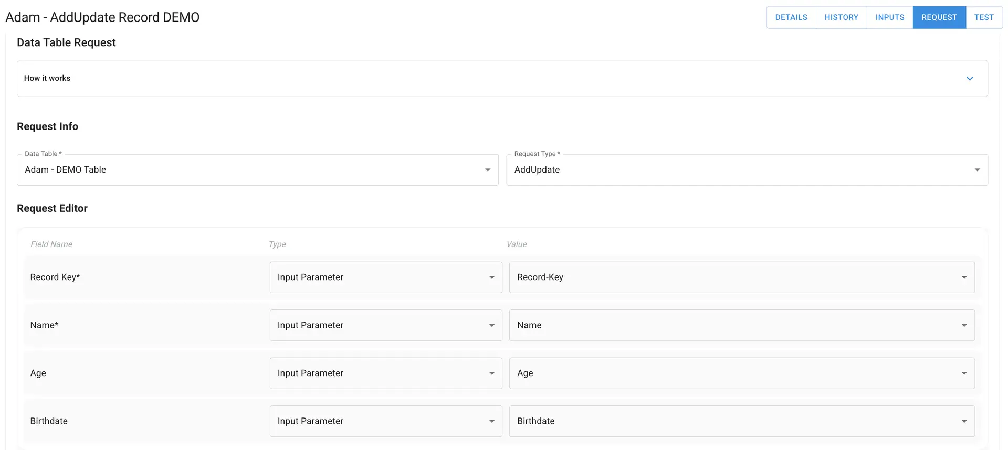Go to the INPUTS tab

point(890,17)
